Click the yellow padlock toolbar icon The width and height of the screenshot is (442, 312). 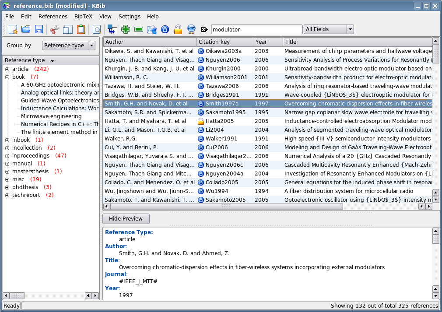pos(178,29)
